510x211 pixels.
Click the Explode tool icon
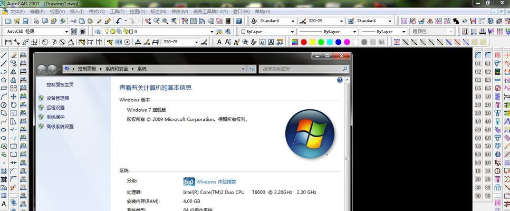point(13,188)
